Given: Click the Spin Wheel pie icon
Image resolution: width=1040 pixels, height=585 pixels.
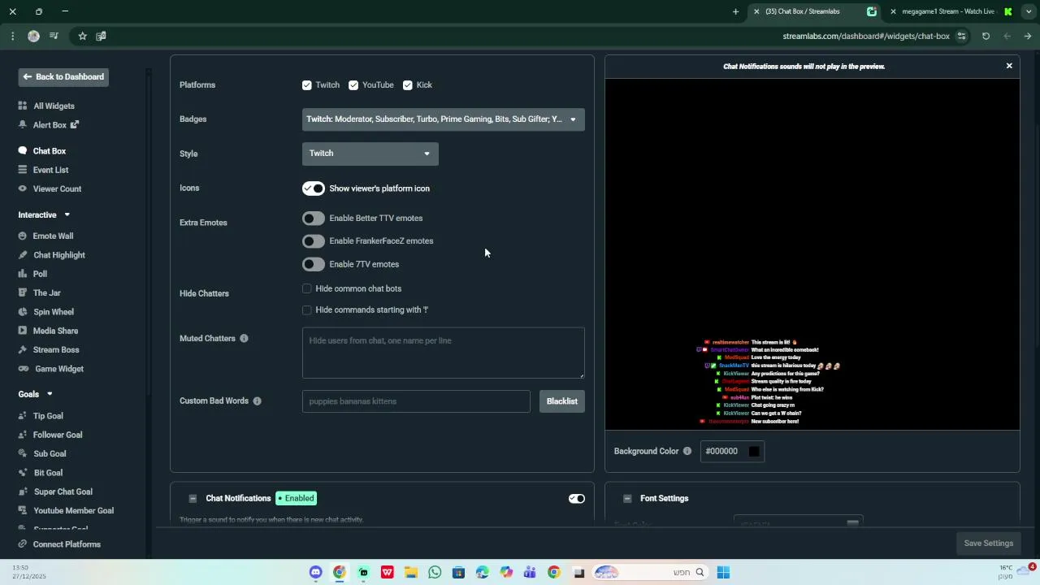Looking at the screenshot, I should (x=23, y=312).
